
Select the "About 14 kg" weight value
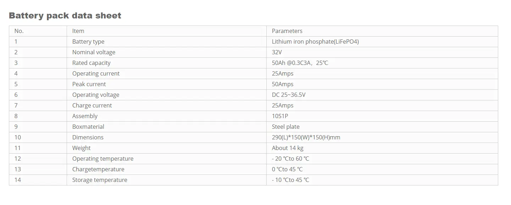[288, 148]
